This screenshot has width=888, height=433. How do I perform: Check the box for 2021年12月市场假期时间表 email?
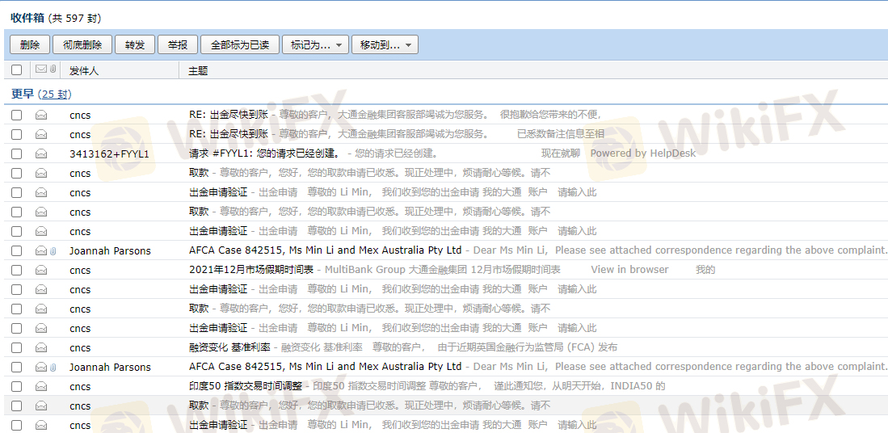(x=16, y=270)
